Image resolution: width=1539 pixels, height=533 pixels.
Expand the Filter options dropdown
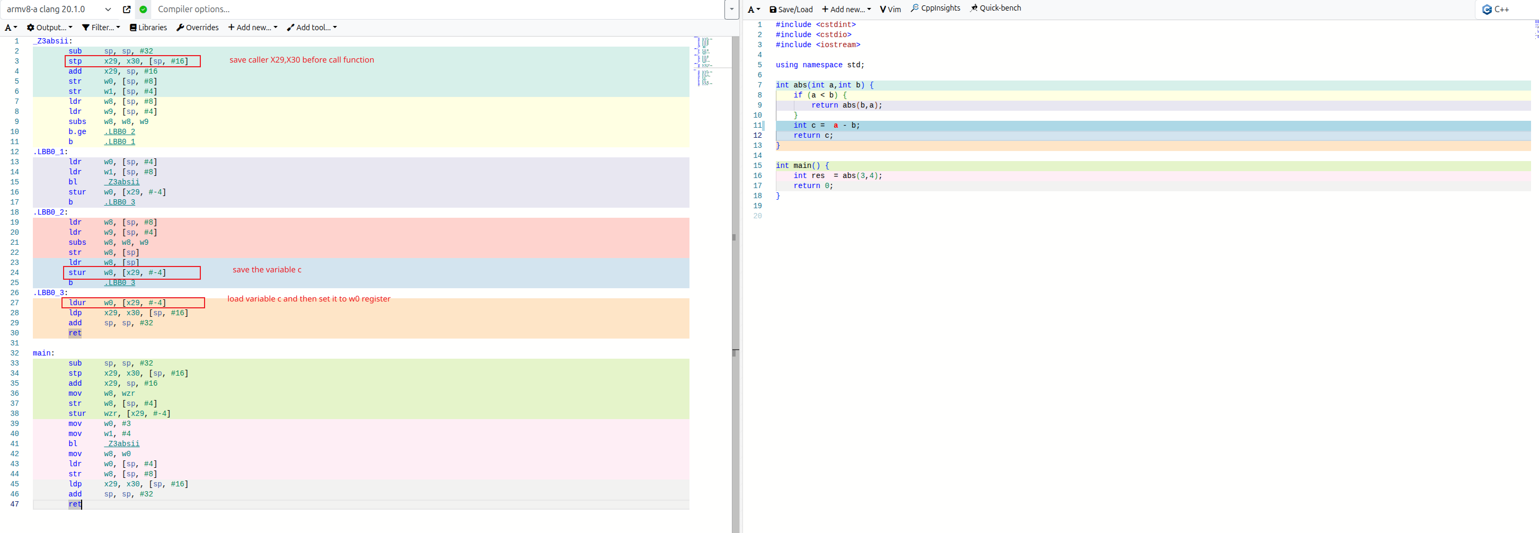coord(101,28)
